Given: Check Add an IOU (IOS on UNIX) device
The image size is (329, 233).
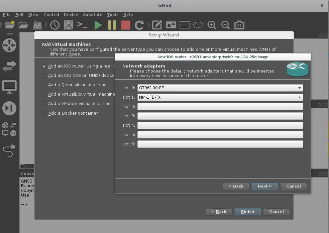Looking at the screenshot, I should [x=44, y=76].
